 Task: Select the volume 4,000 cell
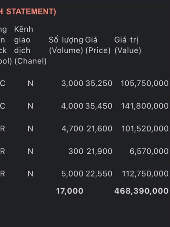(x=72, y=106)
